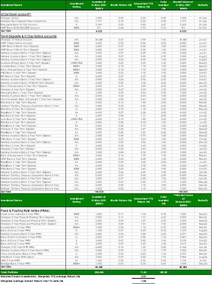Click the 'Total Portfolio' label

point(9,272)
